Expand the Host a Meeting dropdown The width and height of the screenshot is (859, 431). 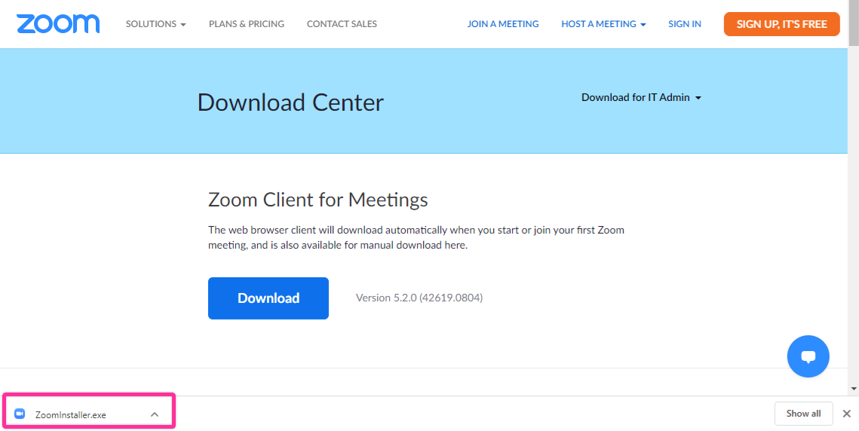click(603, 24)
